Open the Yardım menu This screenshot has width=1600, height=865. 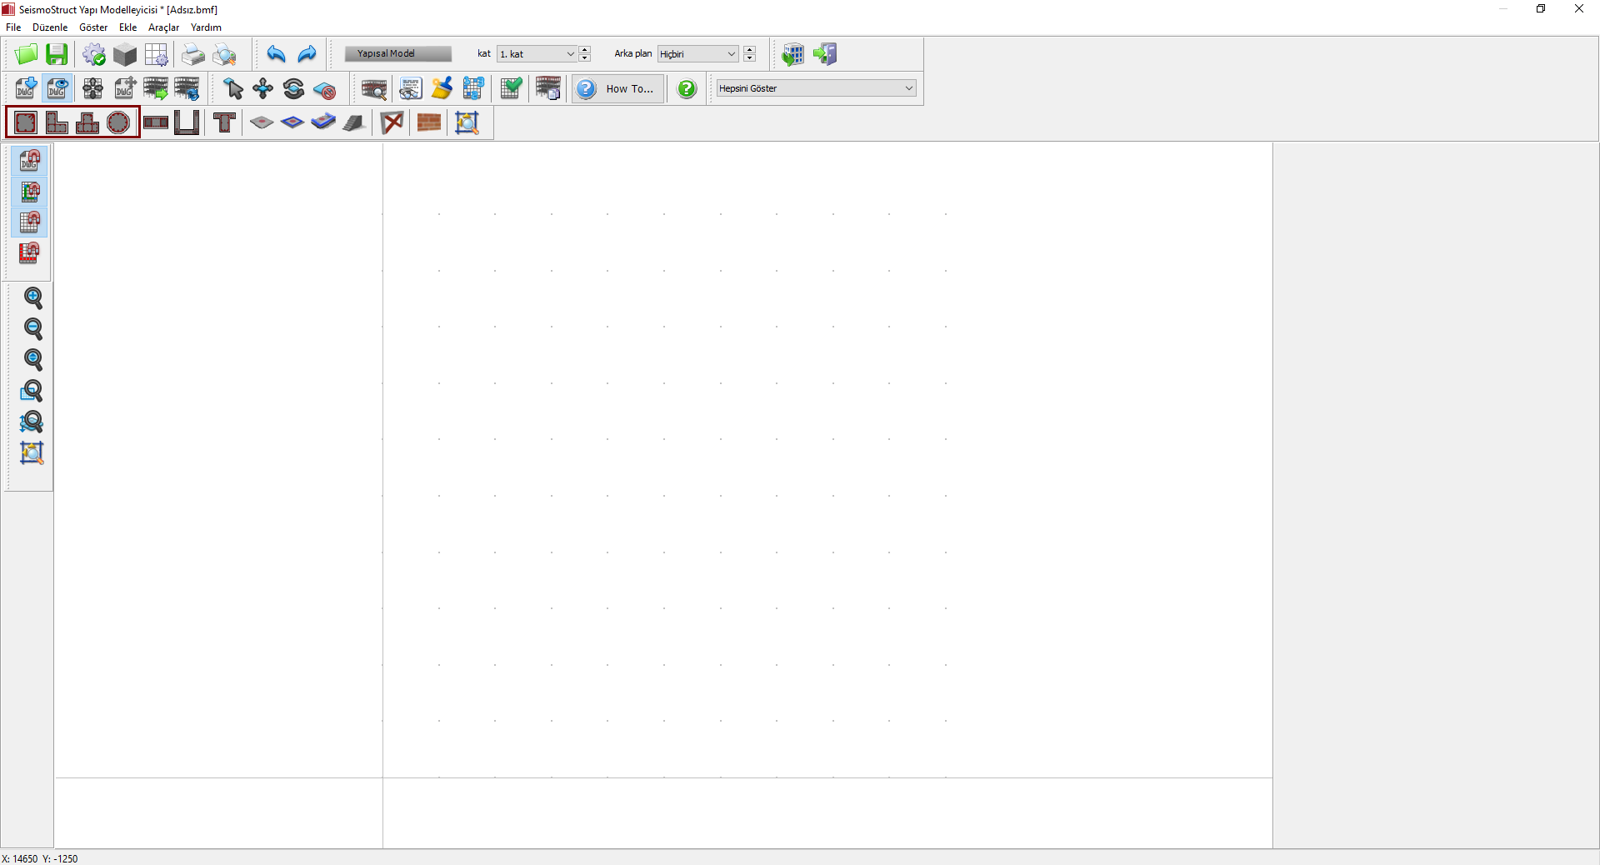click(206, 27)
